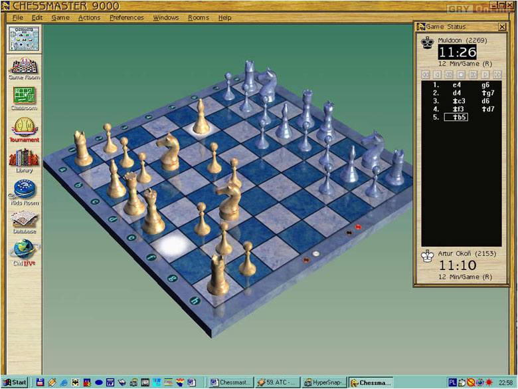This screenshot has height=389, width=518.
Task: Launch CM Live from the sidebar
Action: pyautogui.click(x=24, y=253)
